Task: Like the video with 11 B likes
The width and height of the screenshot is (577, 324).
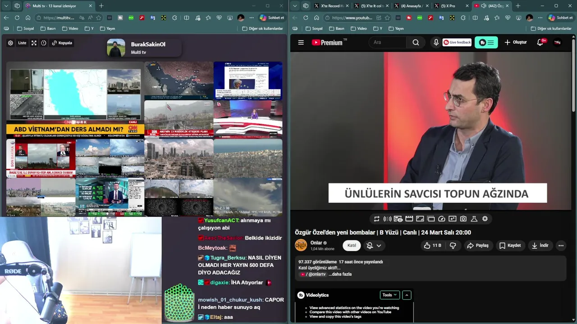Action: click(x=432, y=245)
